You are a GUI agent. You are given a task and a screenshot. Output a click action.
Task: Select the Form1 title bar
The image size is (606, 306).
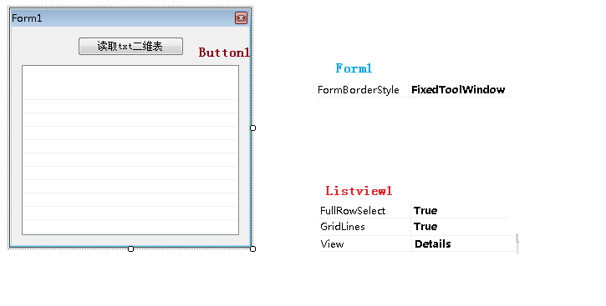[130, 18]
